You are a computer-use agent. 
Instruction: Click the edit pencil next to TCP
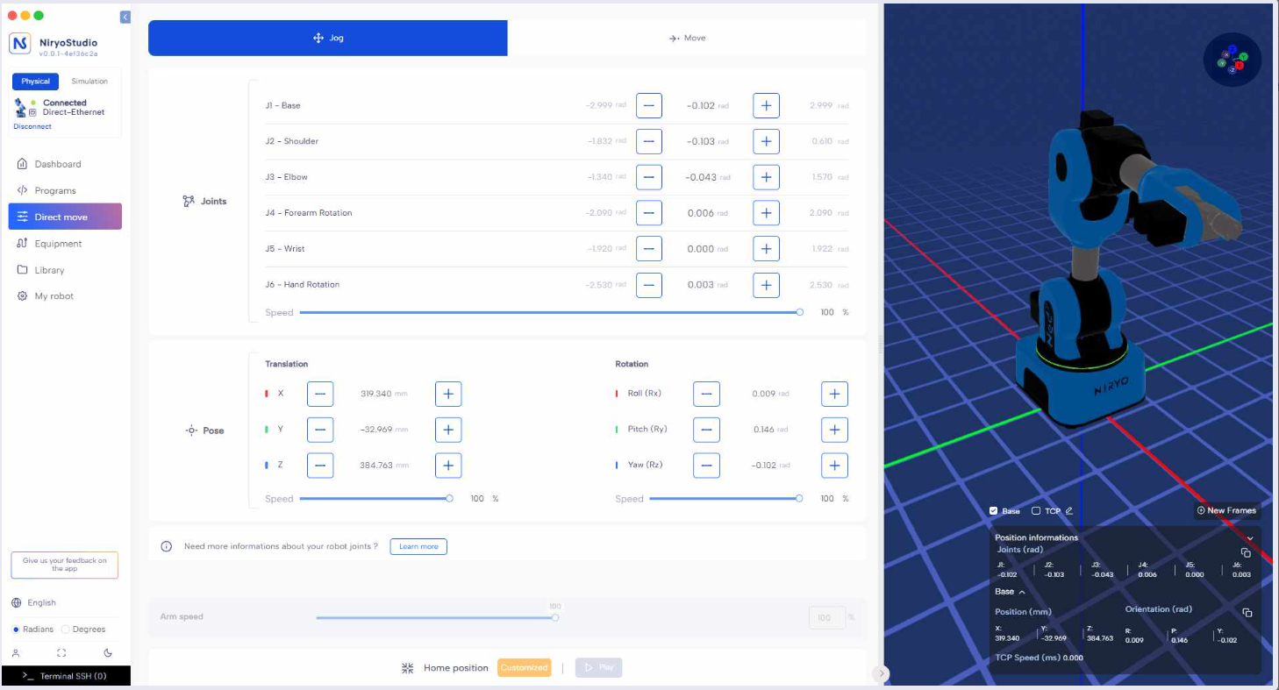click(x=1069, y=511)
